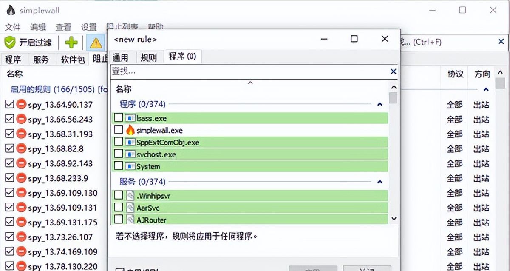Collapse the 程序 (0/374) group
The image size is (510, 271).
pos(380,104)
